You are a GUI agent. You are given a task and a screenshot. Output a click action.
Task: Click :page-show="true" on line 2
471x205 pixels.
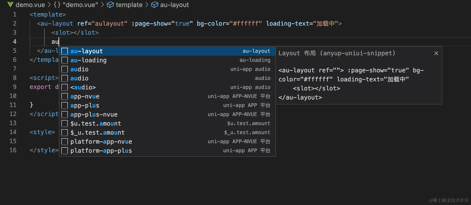(162, 24)
